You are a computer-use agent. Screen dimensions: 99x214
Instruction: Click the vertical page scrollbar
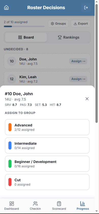[x=96, y=63]
